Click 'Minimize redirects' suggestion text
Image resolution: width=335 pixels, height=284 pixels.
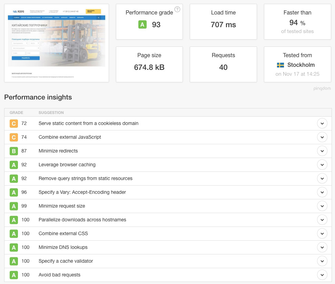tap(58, 151)
